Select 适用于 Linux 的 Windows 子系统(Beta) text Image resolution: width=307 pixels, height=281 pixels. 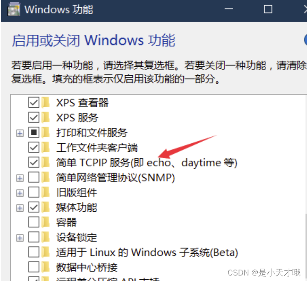pyautogui.click(x=147, y=253)
